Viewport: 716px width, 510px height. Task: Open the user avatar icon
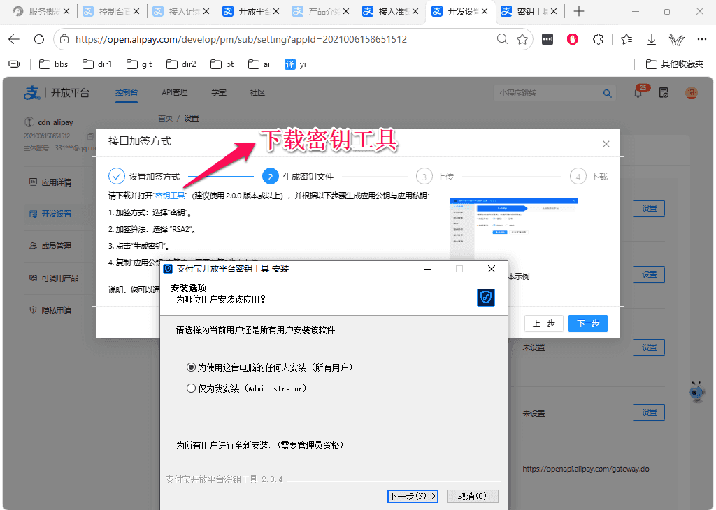pos(692,93)
